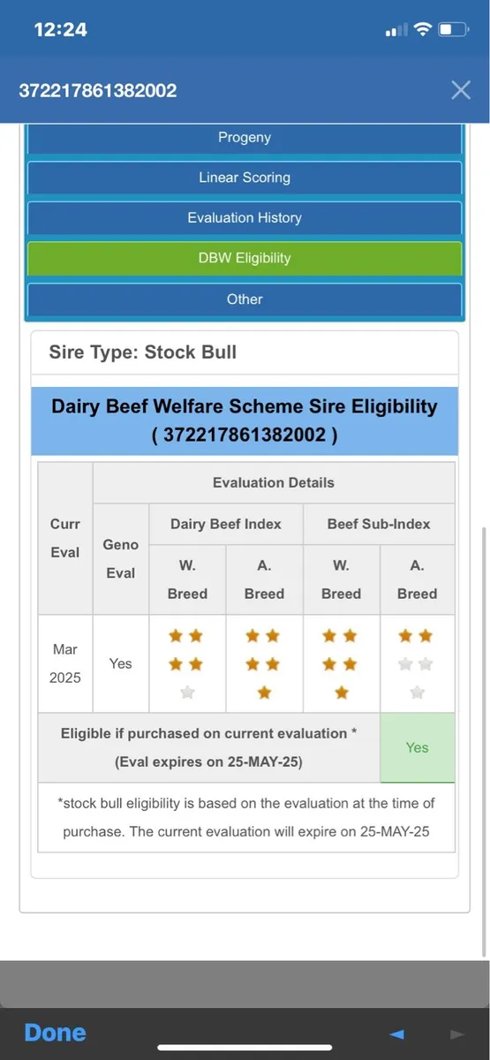This screenshot has height=1060, width=490.
Task: Tap the Done button
Action: (x=56, y=1033)
